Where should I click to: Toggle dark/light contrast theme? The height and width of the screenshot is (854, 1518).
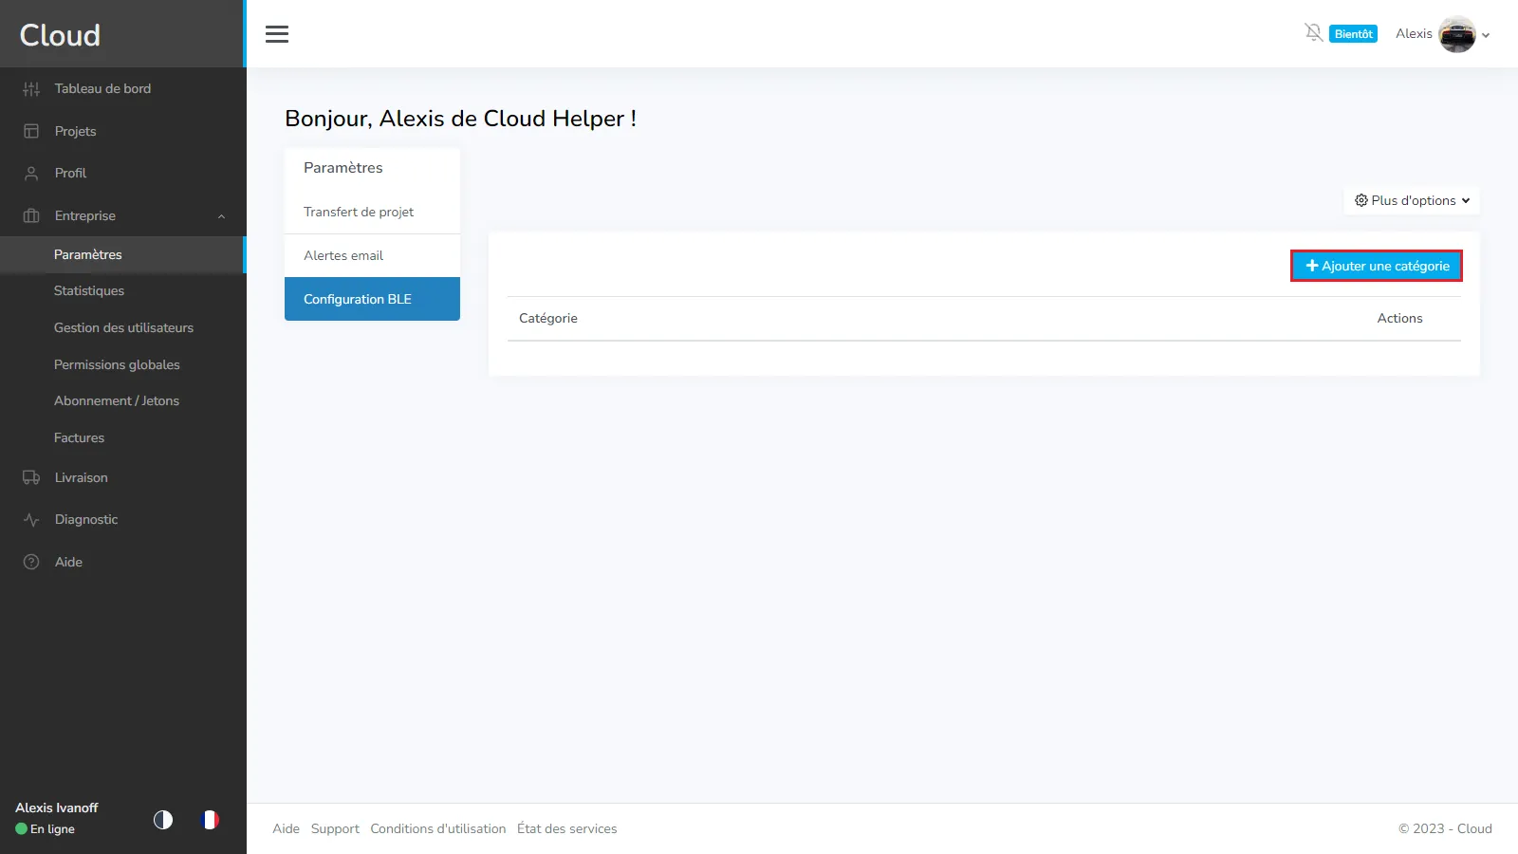click(x=163, y=819)
